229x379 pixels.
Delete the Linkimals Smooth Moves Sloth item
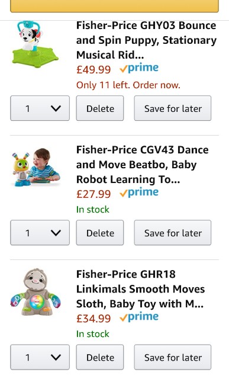[100, 357]
